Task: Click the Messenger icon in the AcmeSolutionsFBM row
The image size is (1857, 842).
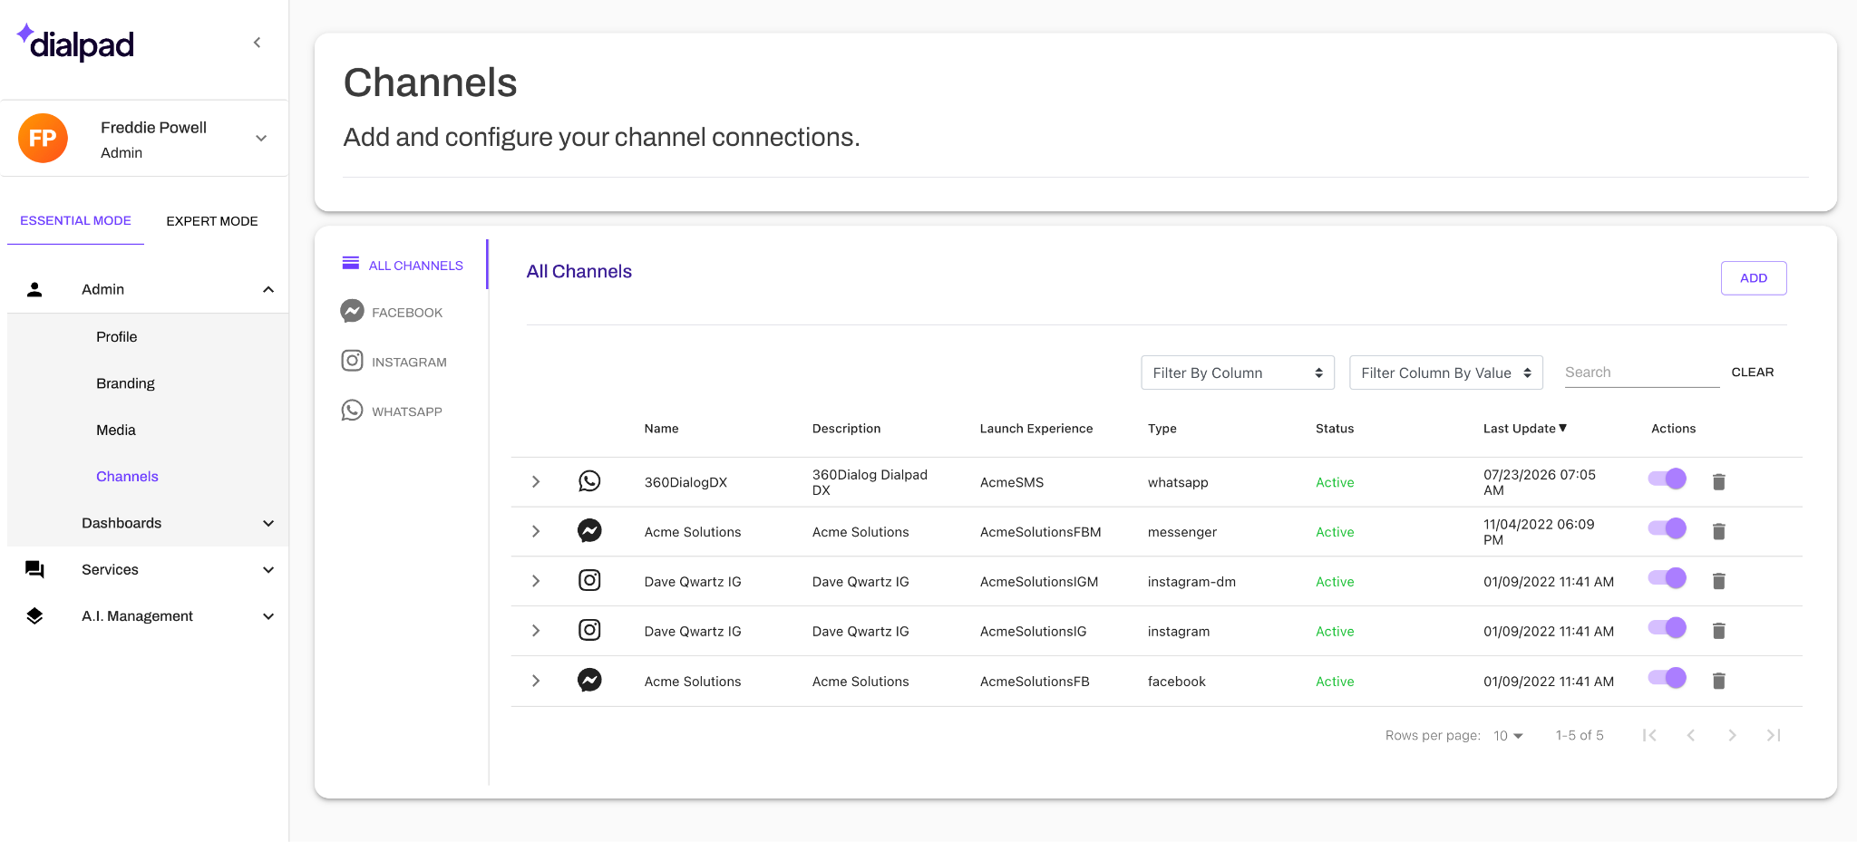Action: pyautogui.click(x=589, y=531)
